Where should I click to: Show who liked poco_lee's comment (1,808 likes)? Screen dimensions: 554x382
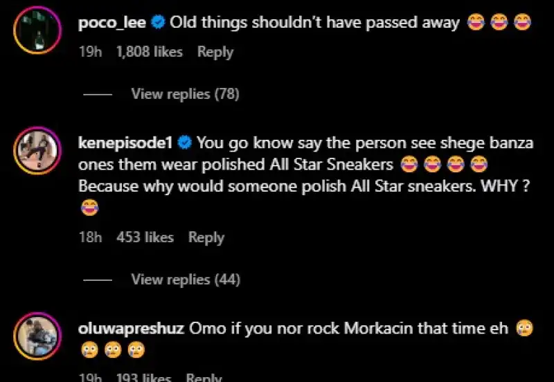click(x=149, y=52)
